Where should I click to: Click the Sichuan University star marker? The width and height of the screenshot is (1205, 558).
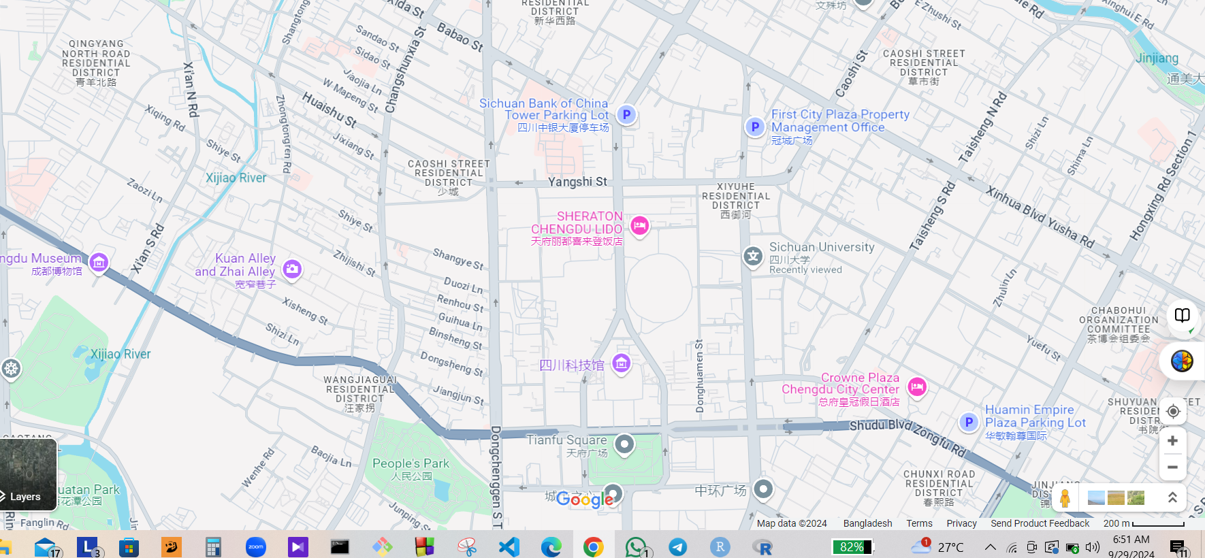tap(752, 257)
